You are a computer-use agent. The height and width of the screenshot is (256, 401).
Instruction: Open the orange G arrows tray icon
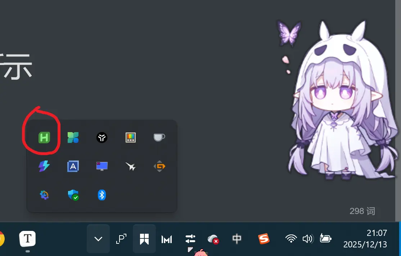tap(159, 166)
